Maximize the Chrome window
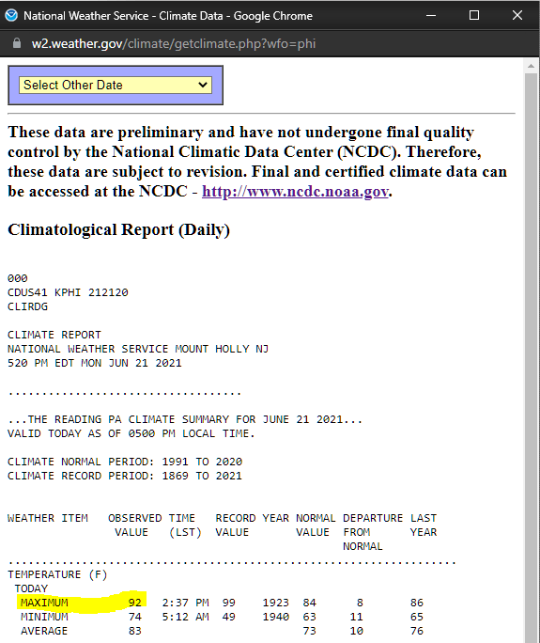Viewport: 540px width, 643px height. point(474,16)
